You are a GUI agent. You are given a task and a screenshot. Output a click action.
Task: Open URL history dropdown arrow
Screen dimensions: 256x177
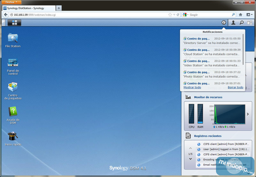click(174, 15)
